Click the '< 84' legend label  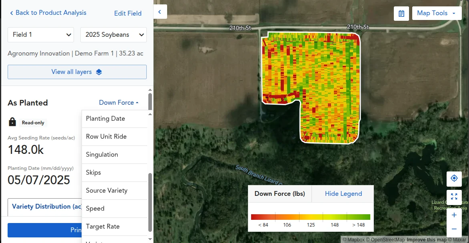point(263,225)
